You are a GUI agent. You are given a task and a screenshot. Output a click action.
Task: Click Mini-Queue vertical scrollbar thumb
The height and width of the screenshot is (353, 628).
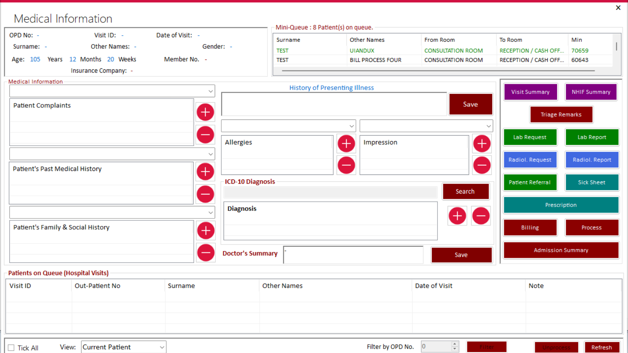(x=616, y=46)
